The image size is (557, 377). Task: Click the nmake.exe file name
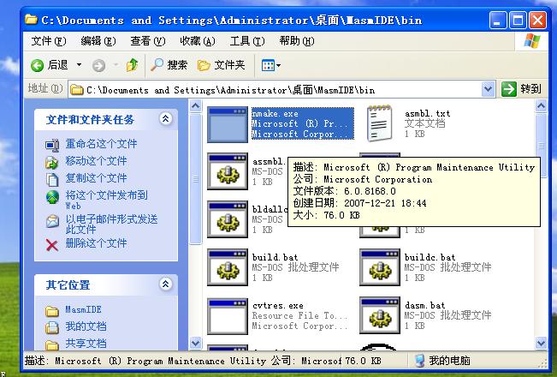275,114
